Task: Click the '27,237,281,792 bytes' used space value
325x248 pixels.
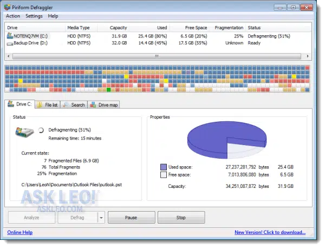Action: click(x=247, y=167)
